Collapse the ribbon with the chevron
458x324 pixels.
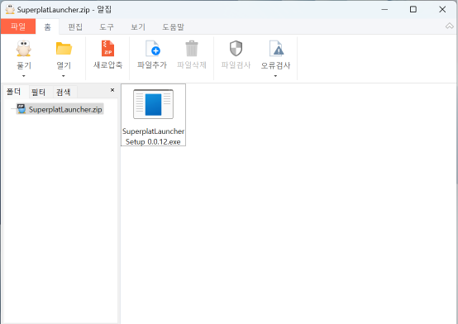450,26
